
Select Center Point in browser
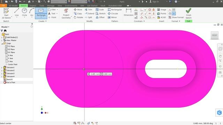[x=11, y=64]
